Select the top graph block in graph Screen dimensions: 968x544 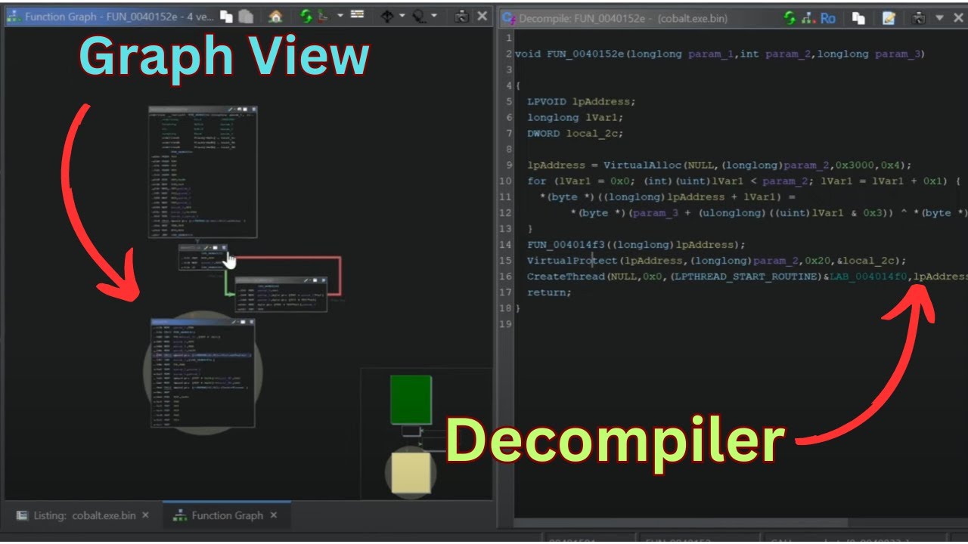(203, 172)
